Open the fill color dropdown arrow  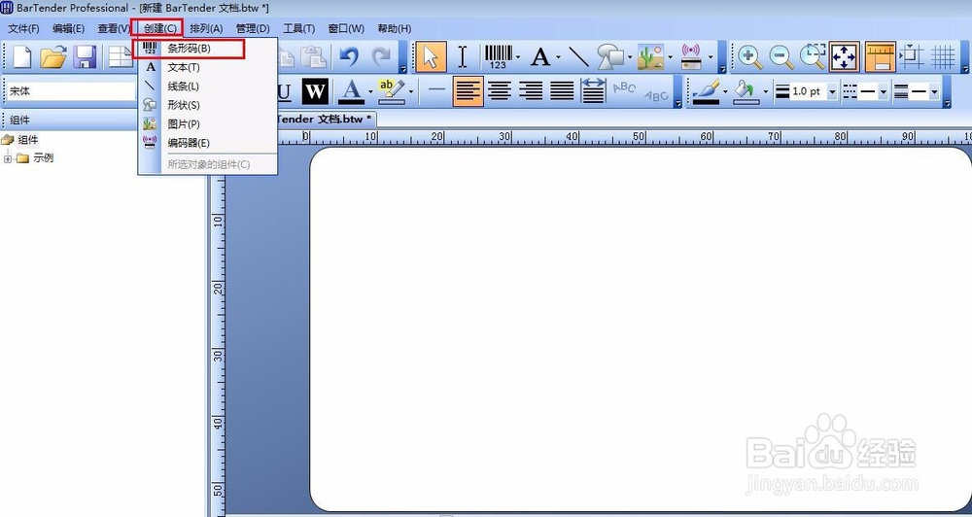pyautogui.click(x=766, y=91)
